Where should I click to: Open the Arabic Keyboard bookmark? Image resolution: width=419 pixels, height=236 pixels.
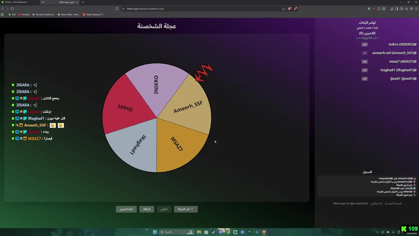coord(94,14)
